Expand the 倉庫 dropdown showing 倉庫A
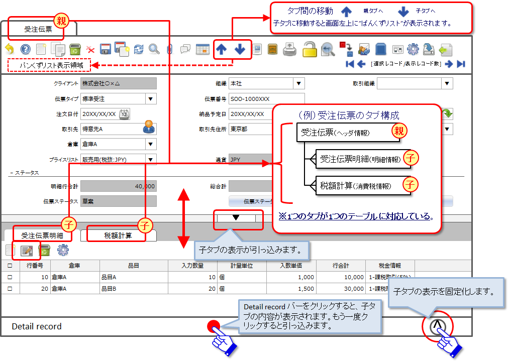The width and height of the screenshot is (509, 363). coord(150,144)
